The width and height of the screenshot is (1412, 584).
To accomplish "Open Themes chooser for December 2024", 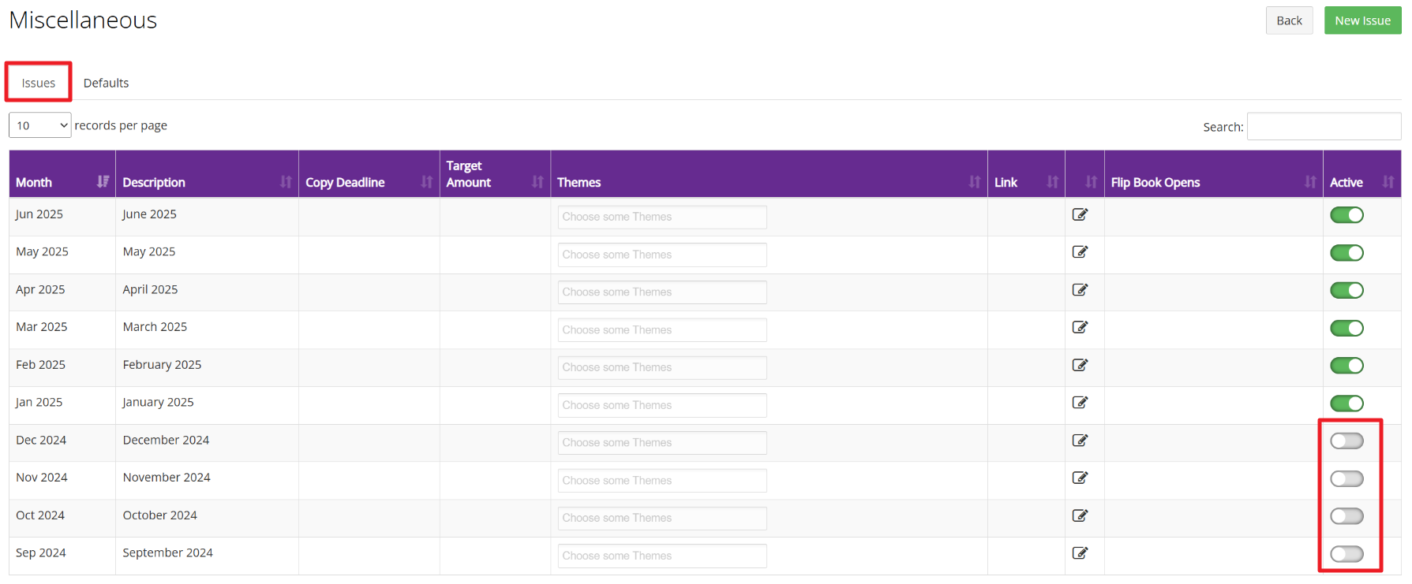I will [x=662, y=442].
